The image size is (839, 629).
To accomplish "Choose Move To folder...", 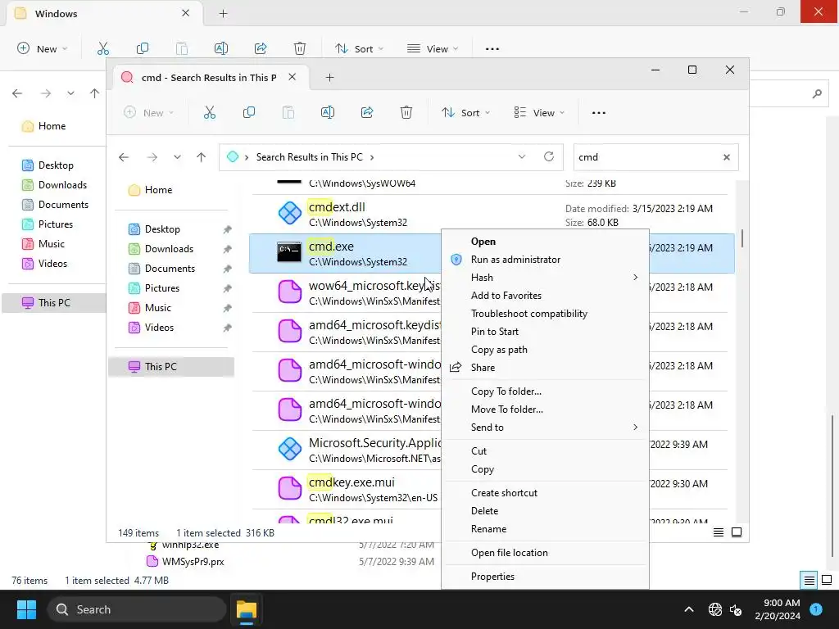I will [x=545, y=410].
